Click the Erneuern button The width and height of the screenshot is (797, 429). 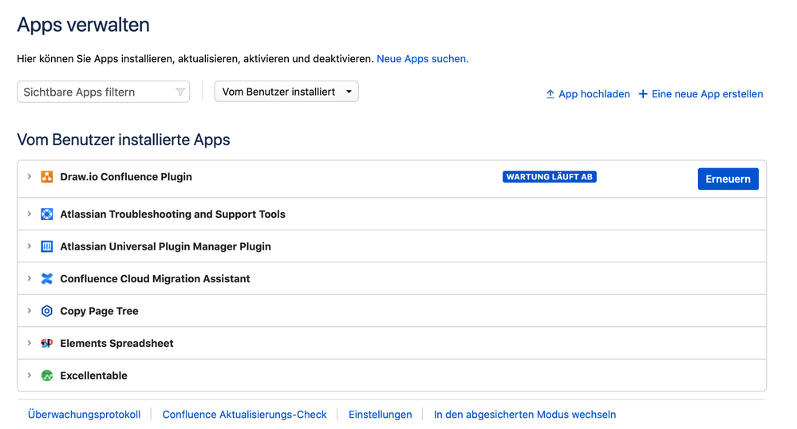tap(728, 179)
